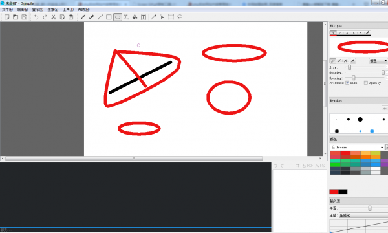Choose the small blue brush preset
Image resolution: width=388 pixels, height=233 pixels.
click(360, 131)
